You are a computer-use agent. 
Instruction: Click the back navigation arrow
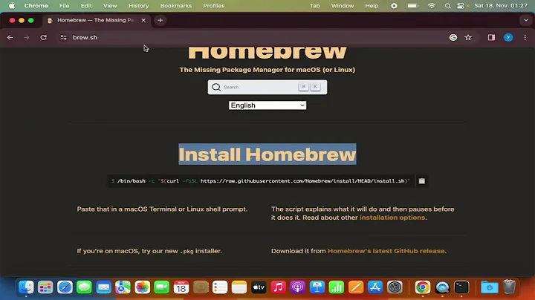pos(10,37)
